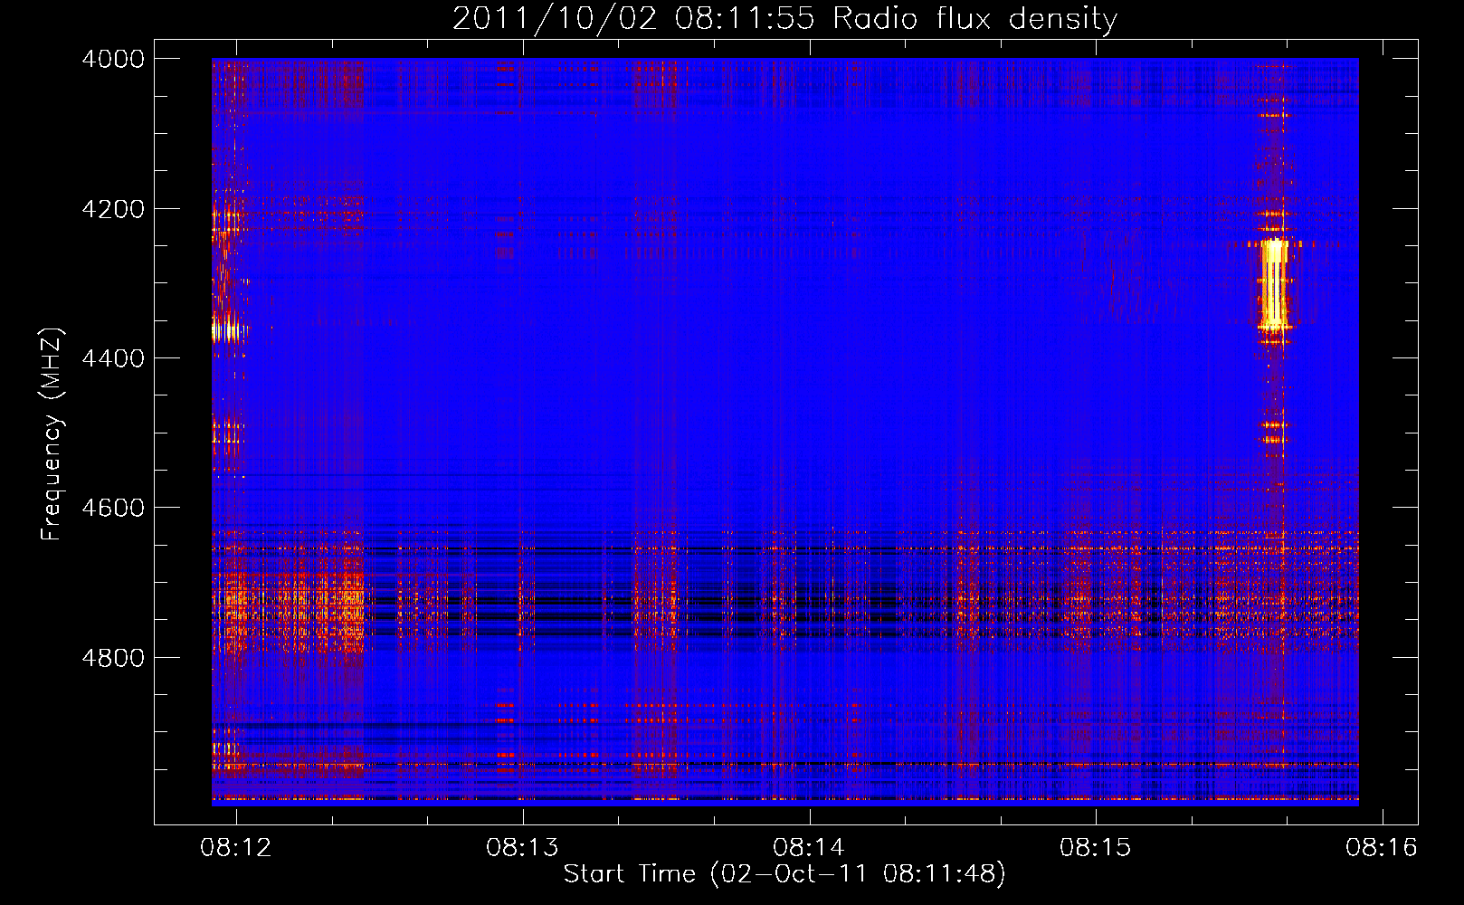Select the 4000 frequency tick label
This screenshot has width=1464, height=905.
[x=113, y=59]
